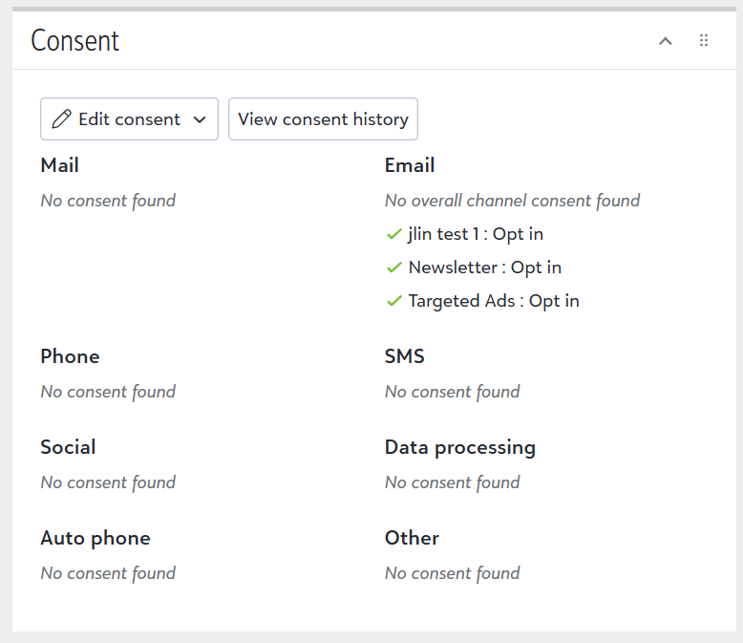This screenshot has height=643, width=743.
Task: Click the Email channel heading
Action: (x=410, y=165)
